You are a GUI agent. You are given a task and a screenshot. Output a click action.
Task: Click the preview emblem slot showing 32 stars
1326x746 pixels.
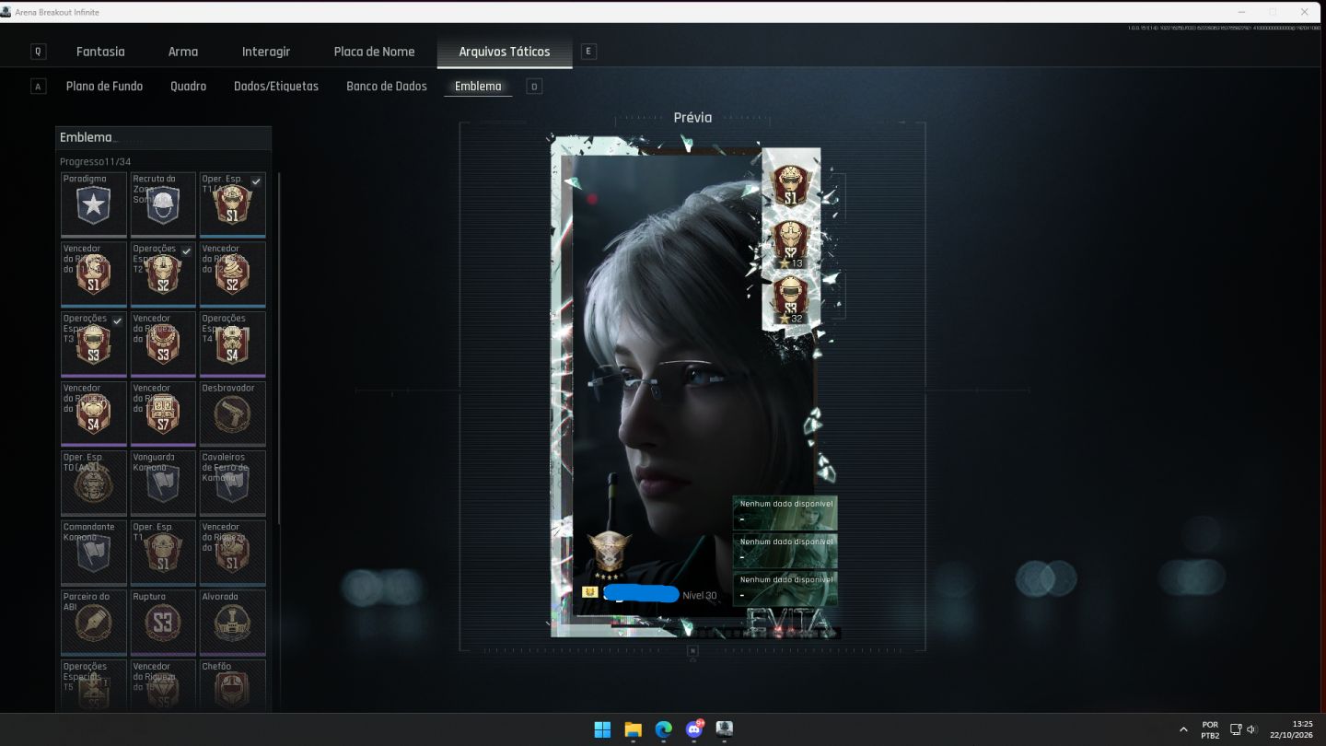pos(790,299)
